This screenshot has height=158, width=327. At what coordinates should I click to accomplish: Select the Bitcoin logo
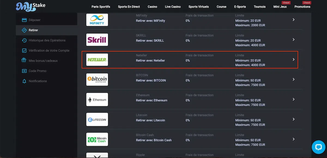tap(97, 80)
